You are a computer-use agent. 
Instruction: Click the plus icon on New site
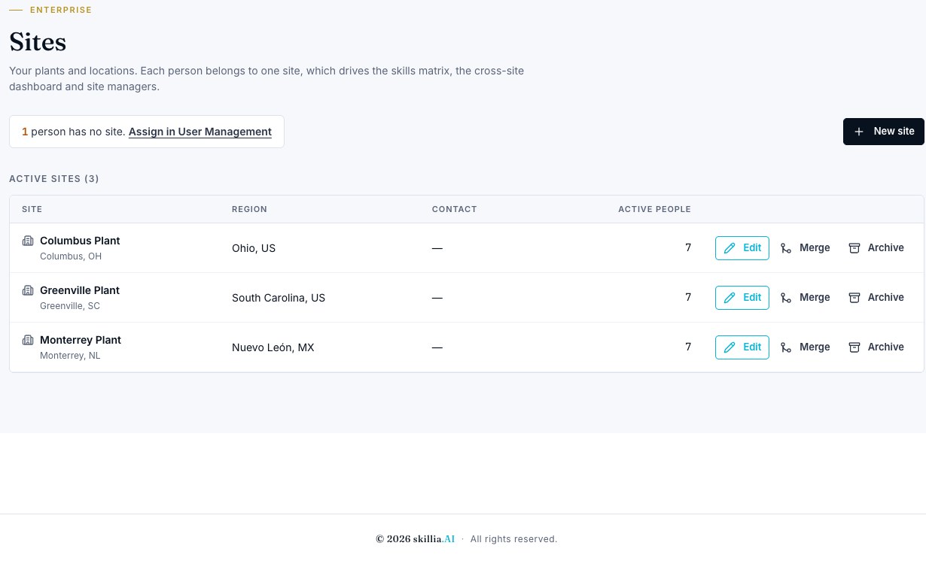point(859,132)
